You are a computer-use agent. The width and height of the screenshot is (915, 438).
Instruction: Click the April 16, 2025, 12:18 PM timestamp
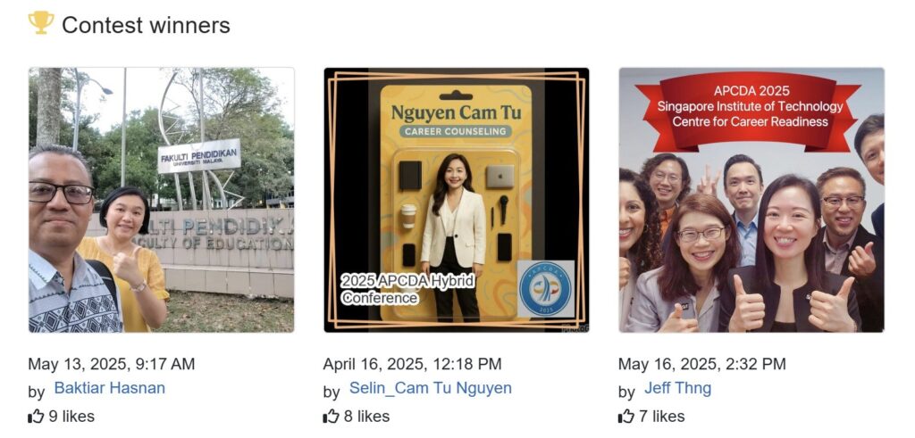pyautogui.click(x=412, y=364)
